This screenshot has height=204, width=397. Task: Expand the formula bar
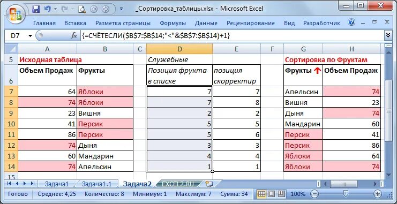(x=388, y=36)
